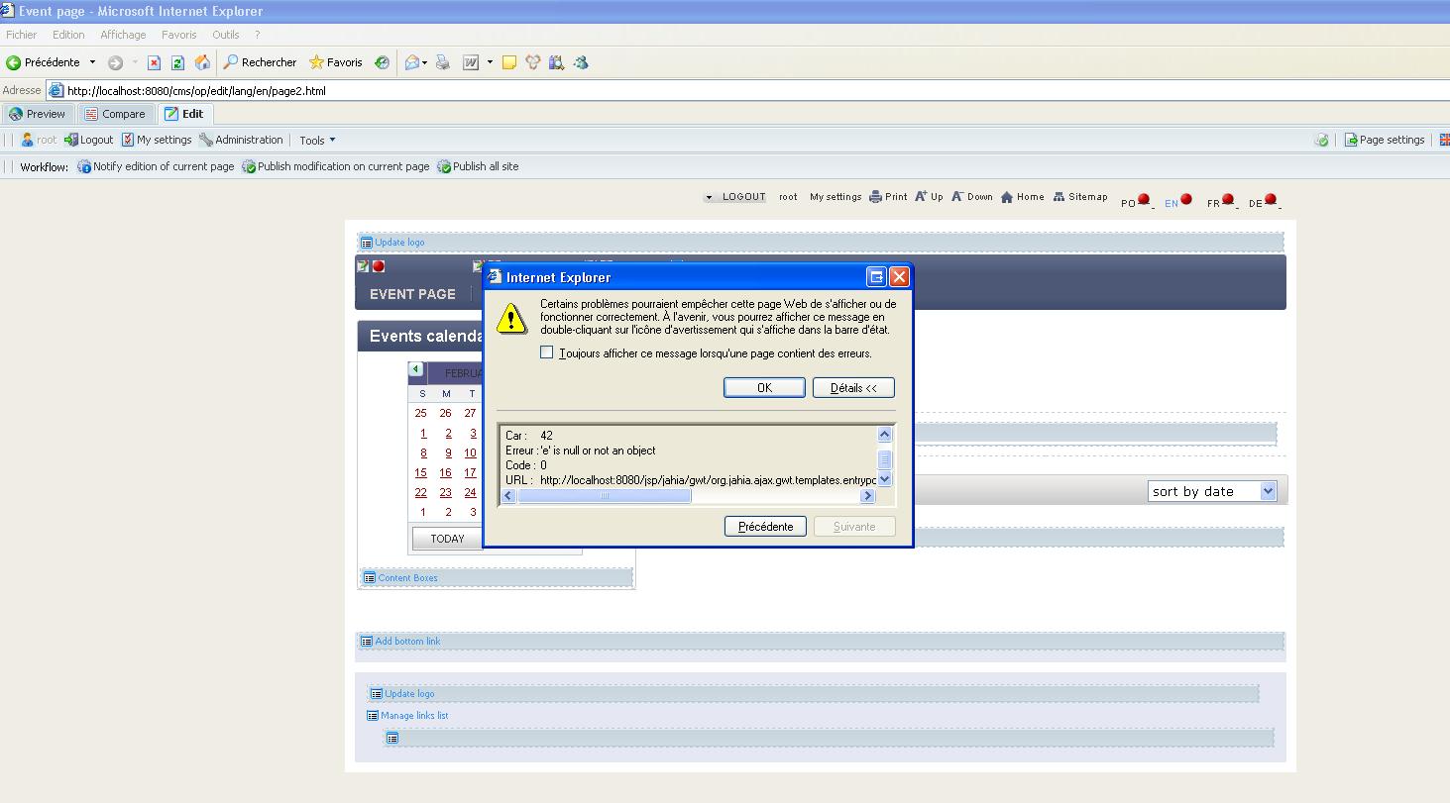Click Publish all site

(478, 166)
